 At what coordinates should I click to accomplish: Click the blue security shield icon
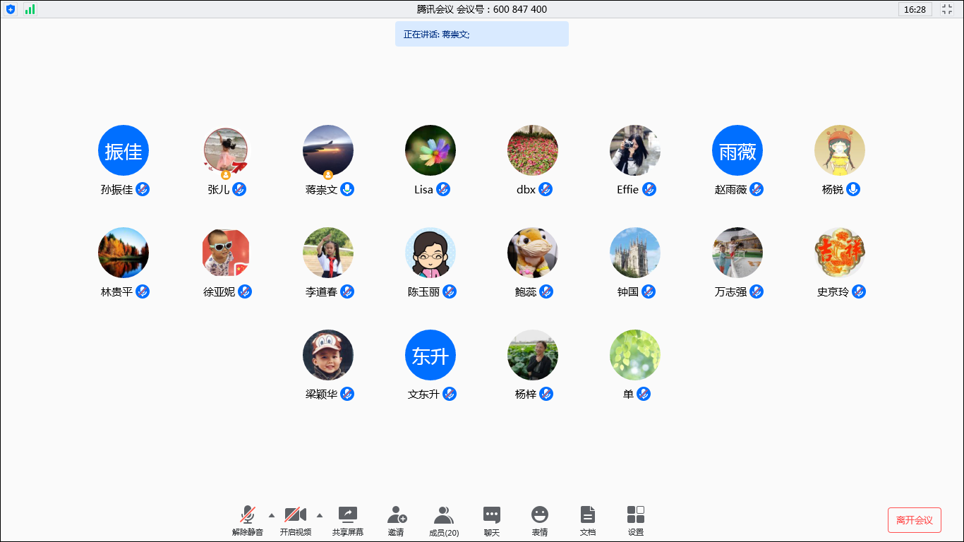pyautogui.click(x=11, y=9)
